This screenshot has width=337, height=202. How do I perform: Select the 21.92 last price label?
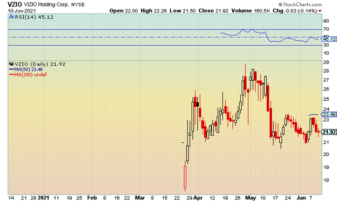tap(329, 132)
